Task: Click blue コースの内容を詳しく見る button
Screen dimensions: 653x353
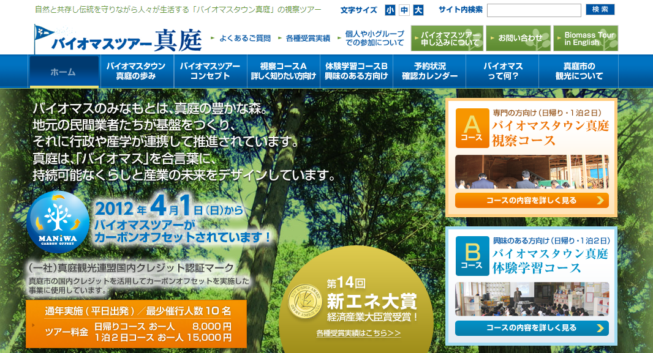Action: coord(532,328)
